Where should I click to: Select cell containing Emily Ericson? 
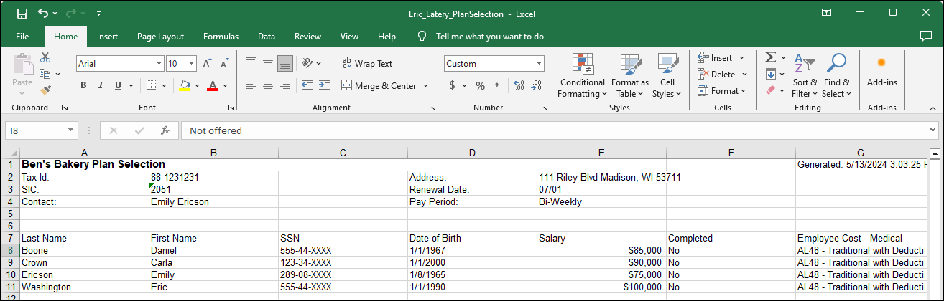click(x=213, y=201)
